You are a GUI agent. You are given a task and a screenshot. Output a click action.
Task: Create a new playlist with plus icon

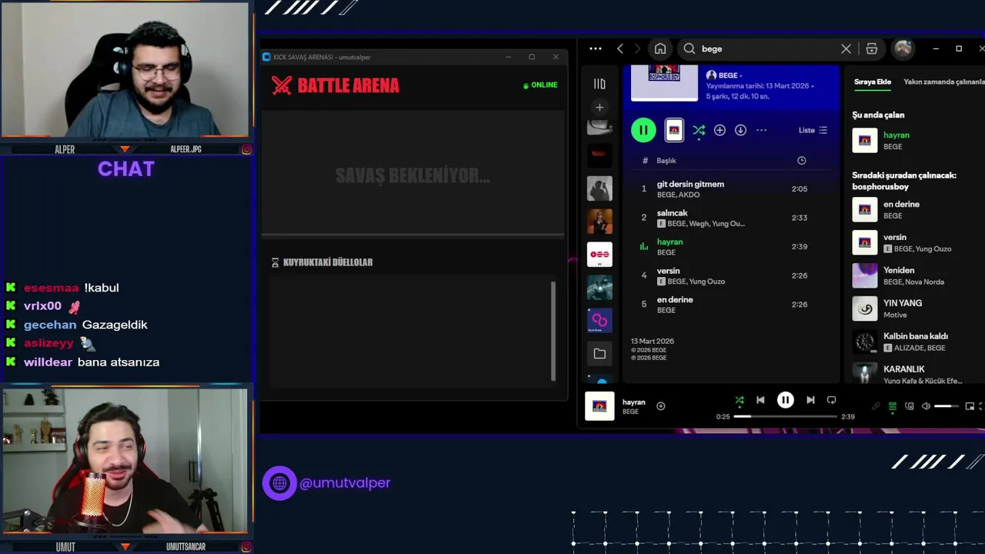pyautogui.click(x=599, y=107)
